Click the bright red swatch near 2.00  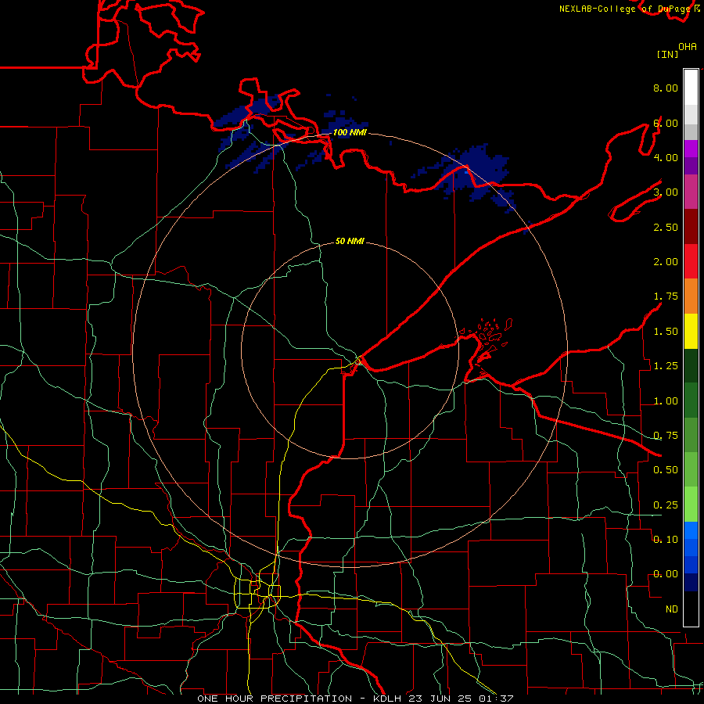coord(691,261)
